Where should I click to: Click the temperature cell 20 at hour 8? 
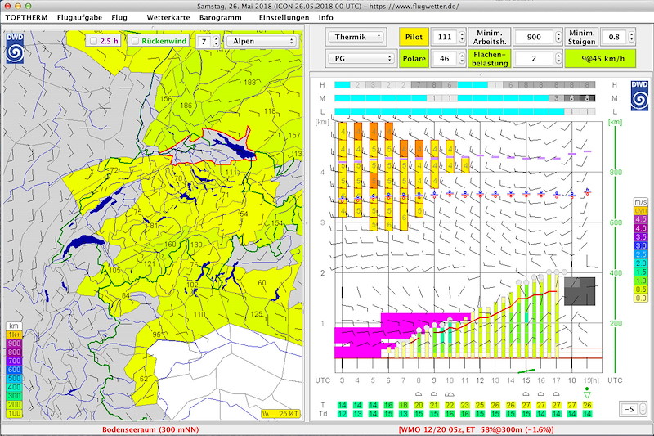[x=419, y=405]
